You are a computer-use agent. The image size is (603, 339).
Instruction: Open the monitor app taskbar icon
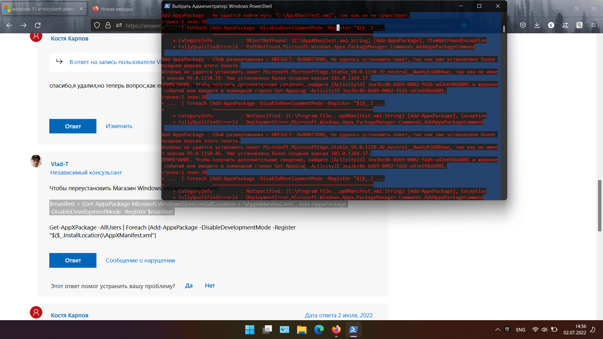pos(285,330)
